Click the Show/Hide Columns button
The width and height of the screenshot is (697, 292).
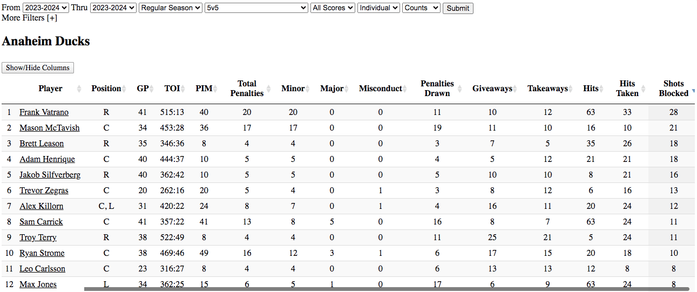pos(38,67)
